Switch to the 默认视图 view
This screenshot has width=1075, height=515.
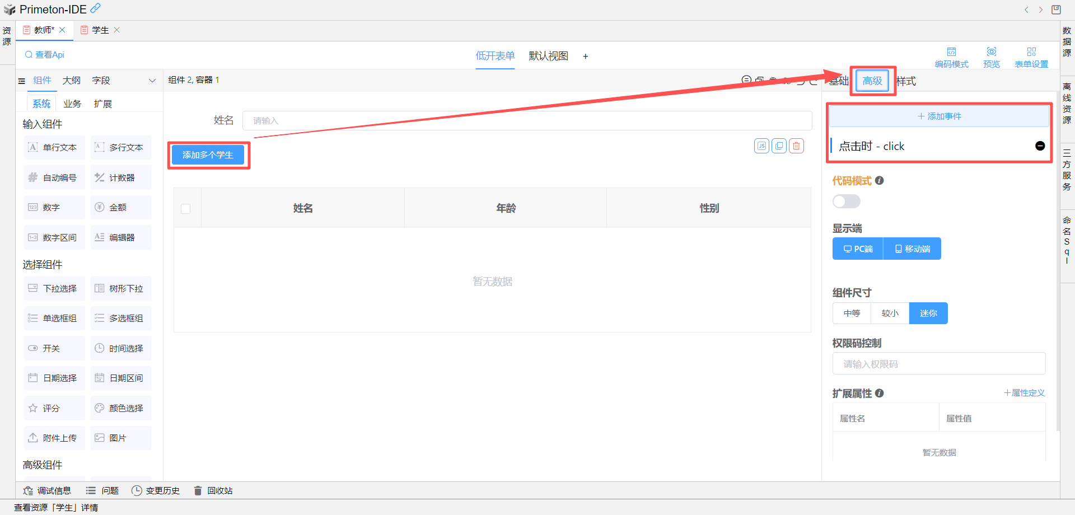pos(548,56)
